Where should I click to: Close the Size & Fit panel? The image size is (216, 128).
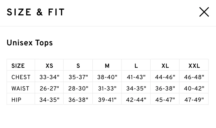[204, 12]
